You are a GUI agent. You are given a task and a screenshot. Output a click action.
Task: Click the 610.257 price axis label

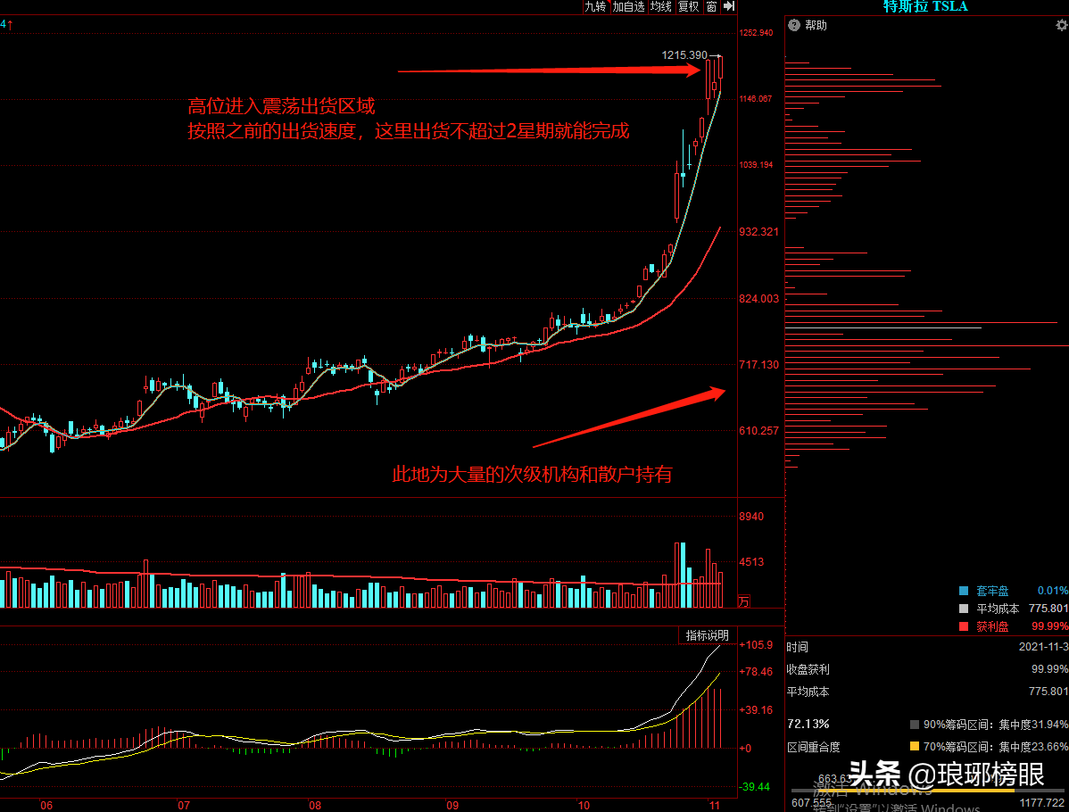(x=758, y=431)
